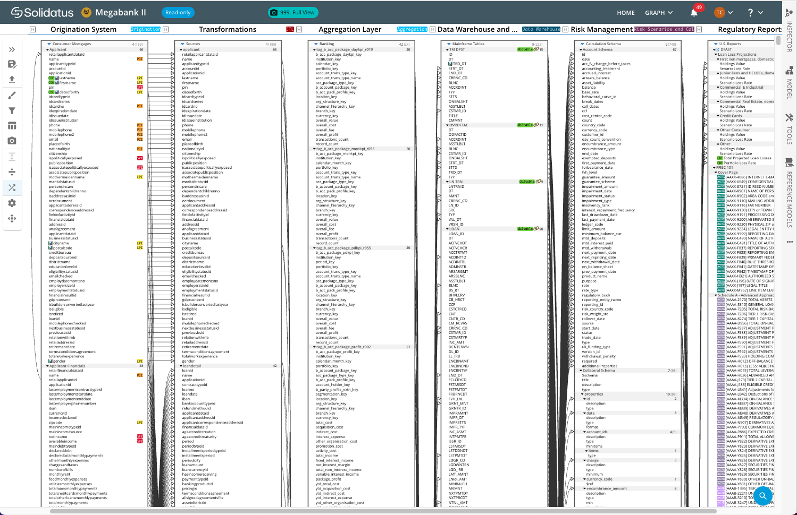The width and height of the screenshot is (797, 515).
Task: Toggle collapse icon left of Transformations heading
Action: (x=165, y=29)
